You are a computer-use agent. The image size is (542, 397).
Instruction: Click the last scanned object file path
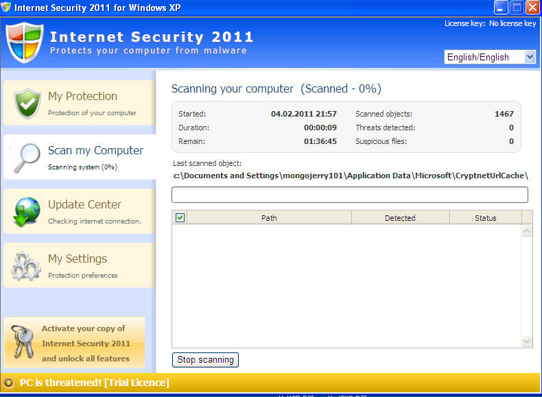coord(351,176)
